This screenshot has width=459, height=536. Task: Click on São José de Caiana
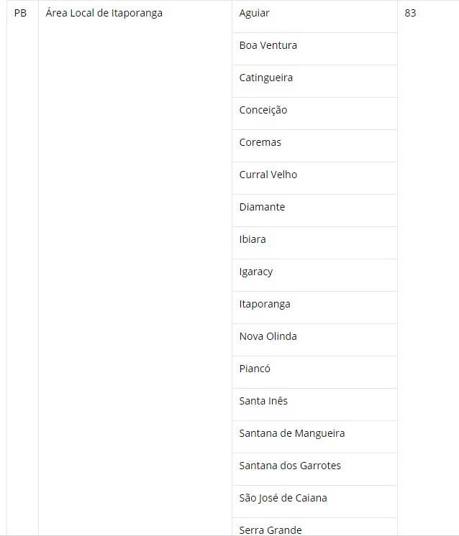point(283,498)
